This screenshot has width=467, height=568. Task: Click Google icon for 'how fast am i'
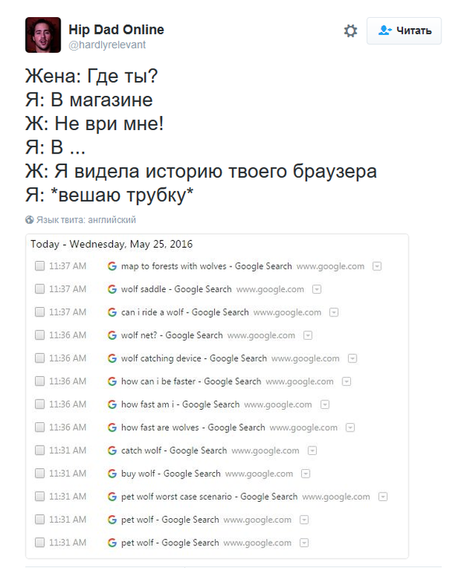112,405
